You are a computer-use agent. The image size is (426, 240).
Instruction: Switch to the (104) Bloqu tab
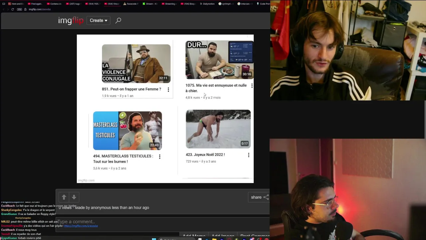(x=188, y=4)
